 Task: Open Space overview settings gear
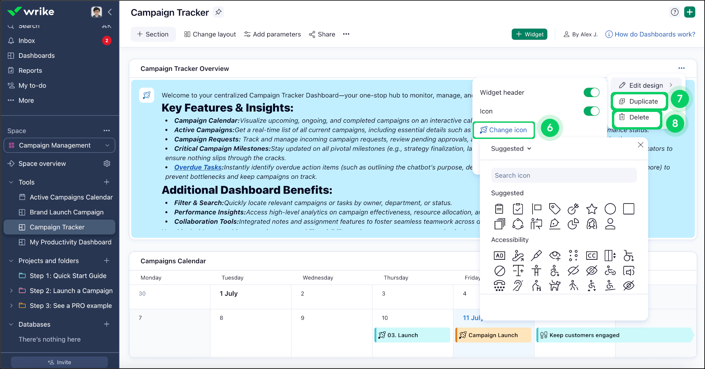107,164
